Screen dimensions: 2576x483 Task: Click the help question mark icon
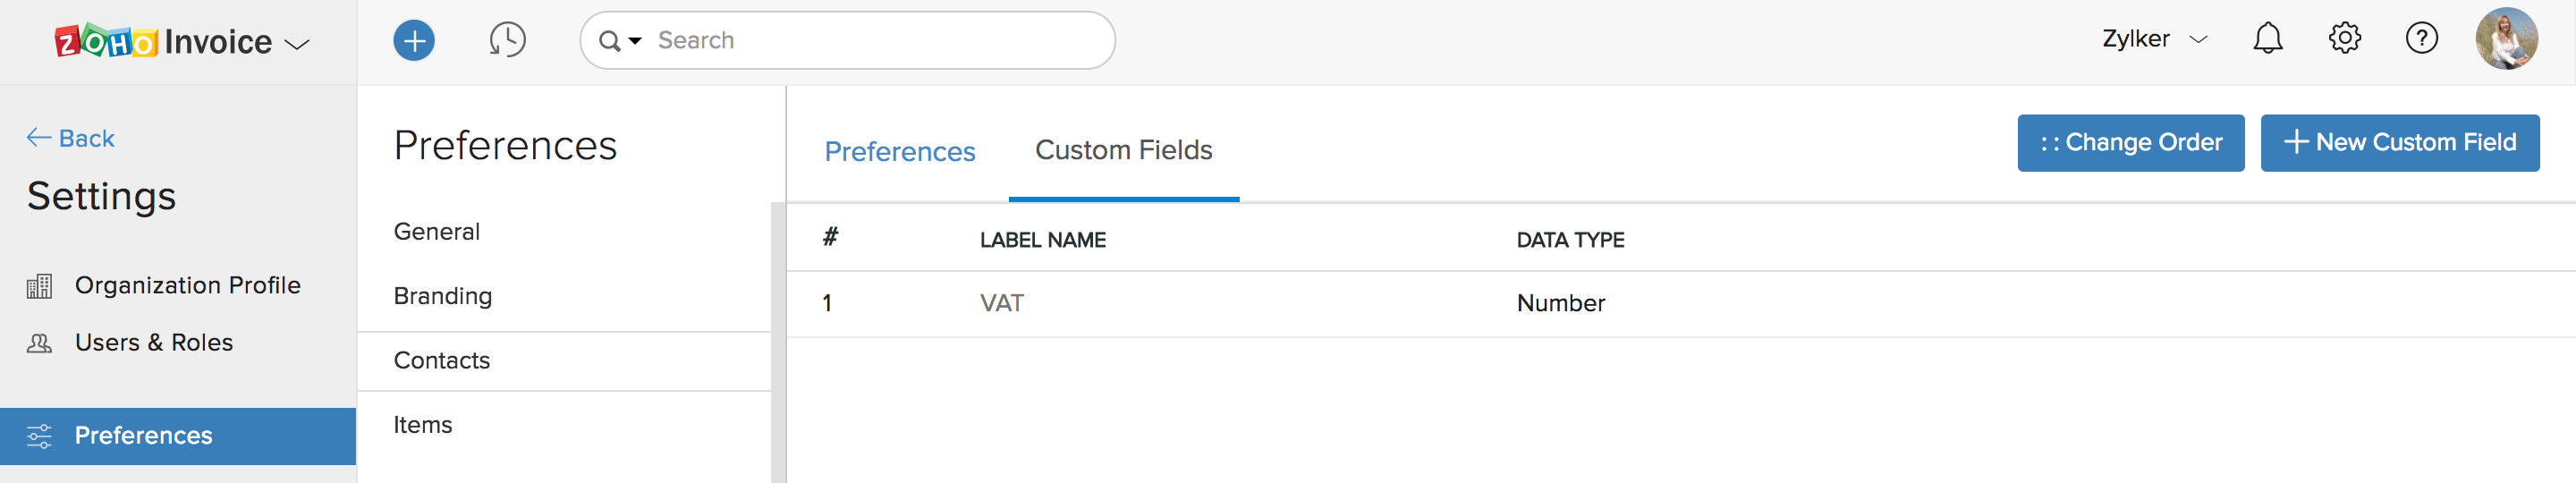click(2421, 39)
